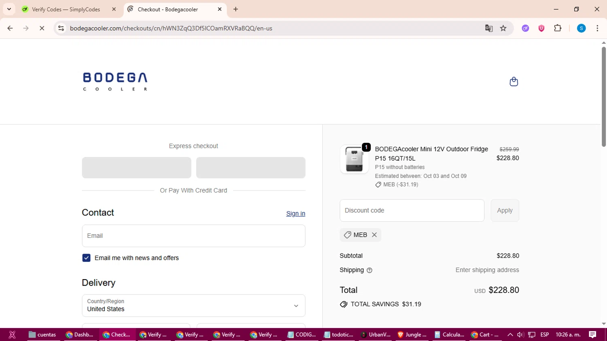Click the shipping help question mark icon
Screen dimensions: 607x341
click(369, 270)
